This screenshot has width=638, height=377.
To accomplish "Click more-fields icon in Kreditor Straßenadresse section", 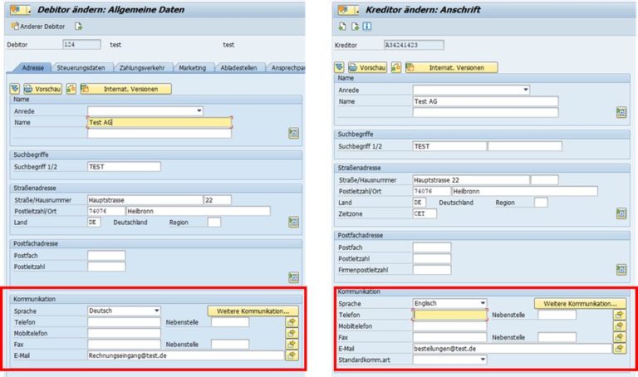I will [621, 213].
